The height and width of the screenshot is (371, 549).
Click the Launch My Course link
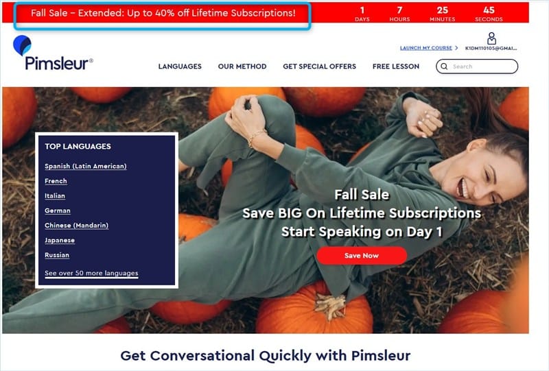pyautogui.click(x=426, y=48)
